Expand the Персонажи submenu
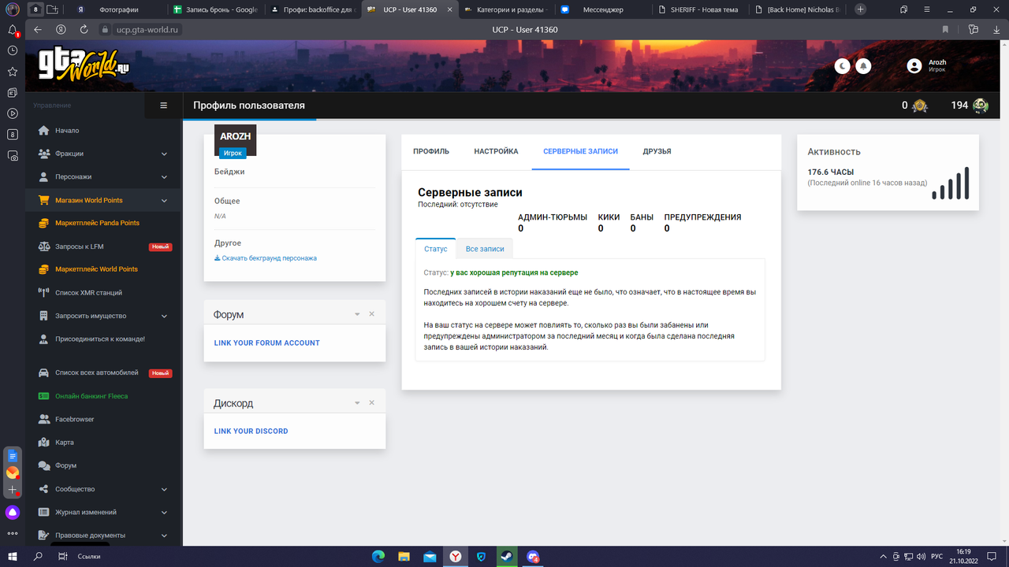Screen dimensions: 1009x567 pos(164,177)
